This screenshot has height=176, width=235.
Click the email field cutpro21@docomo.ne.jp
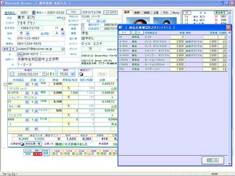click(39, 49)
